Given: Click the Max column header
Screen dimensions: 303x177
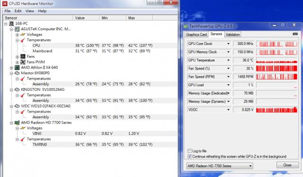Looking at the screenshot, I should [140, 18].
